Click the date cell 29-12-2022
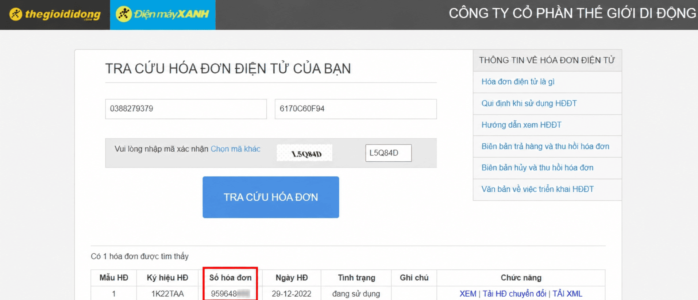This screenshot has height=300, width=698. pyautogui.click(x=292, y=294)
